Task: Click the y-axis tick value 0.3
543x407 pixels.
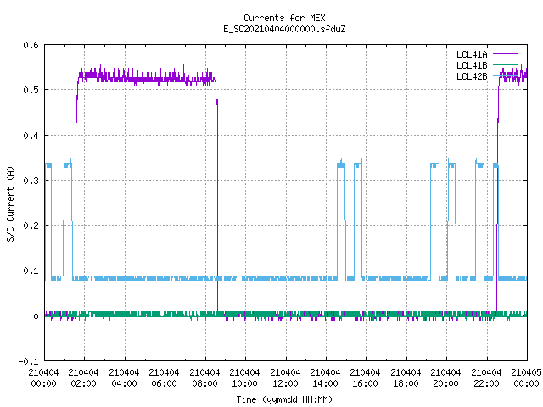Action: (31, 181)
